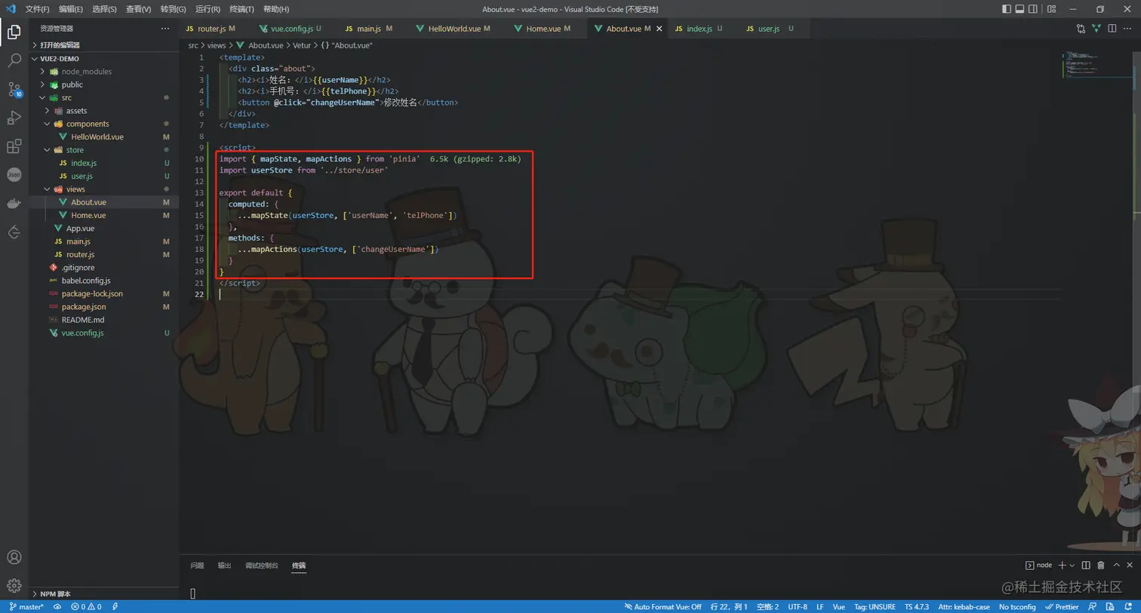This screenshot has height=613, width=1141.
Task: Close the About.vue editor tab
Action: pos(659,29)
